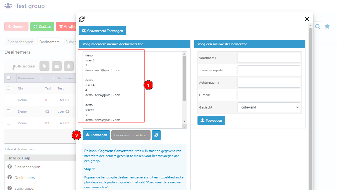Open the Geslacht dropdown

coord(269,107)
